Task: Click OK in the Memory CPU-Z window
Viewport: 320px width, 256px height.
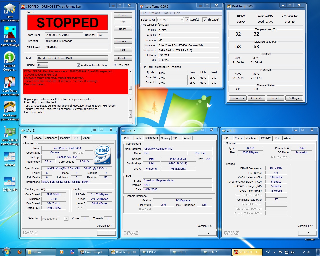Action: click(x=307, y=233)
